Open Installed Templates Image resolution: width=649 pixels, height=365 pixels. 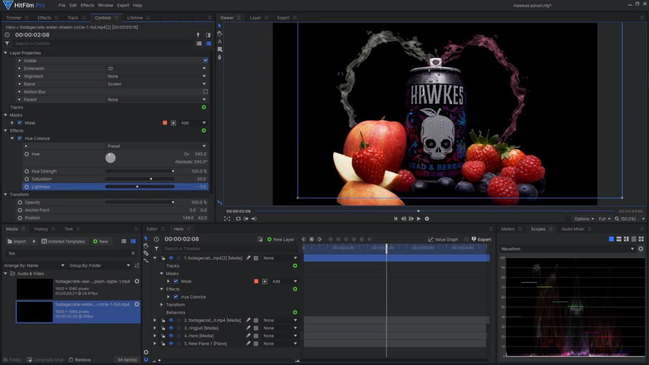pos(63,241)
